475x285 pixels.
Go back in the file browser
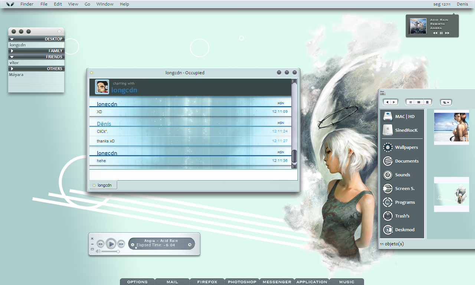[387, 102]
